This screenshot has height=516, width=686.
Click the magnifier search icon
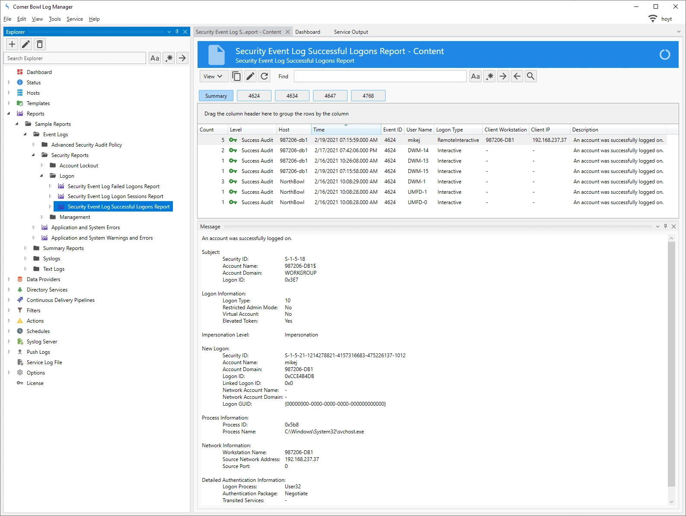click(531, 76)
